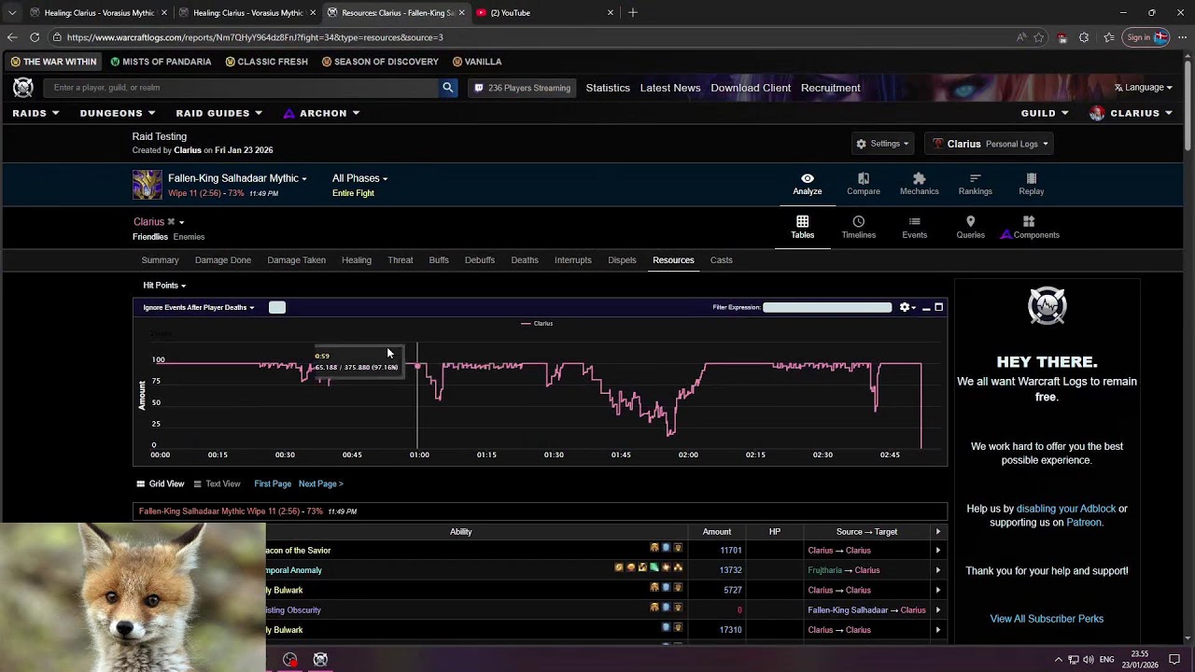This screenshot has width=1195, height=672.
Task: Open the Replay view
Action: (x=1031, y=184)
